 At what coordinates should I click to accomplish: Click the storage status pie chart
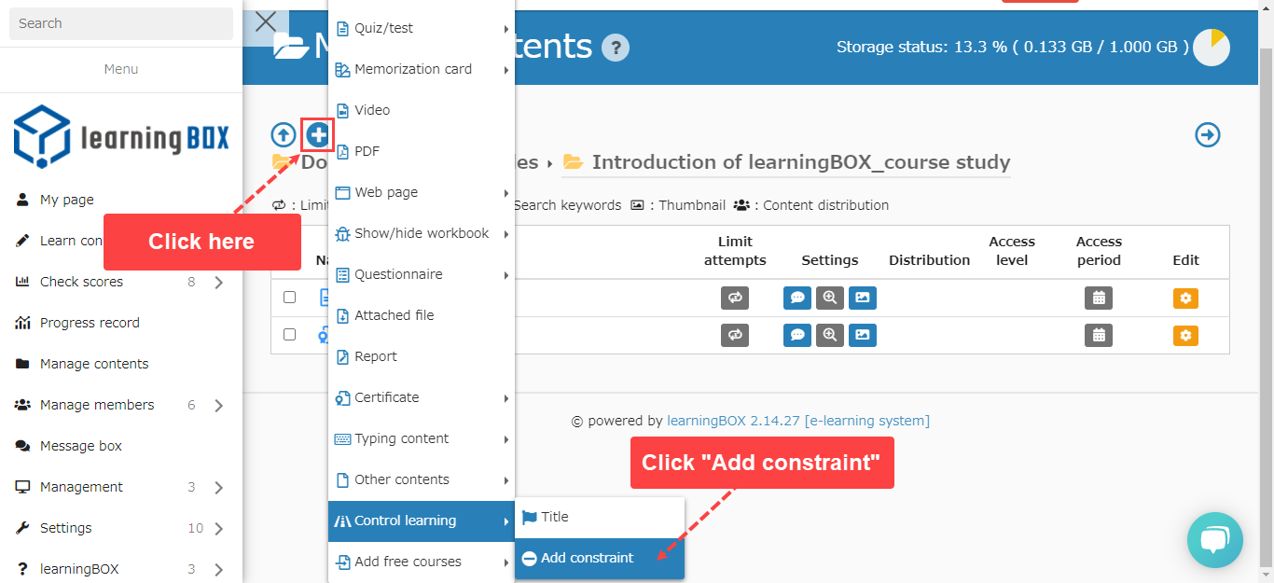coord(1212,48)
